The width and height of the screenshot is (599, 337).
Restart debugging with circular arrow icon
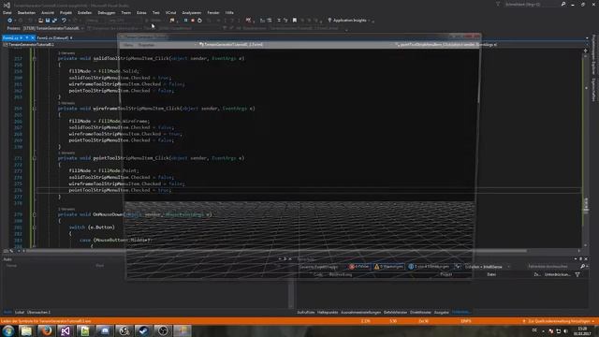pyautogui.click(x=199, y=21)
